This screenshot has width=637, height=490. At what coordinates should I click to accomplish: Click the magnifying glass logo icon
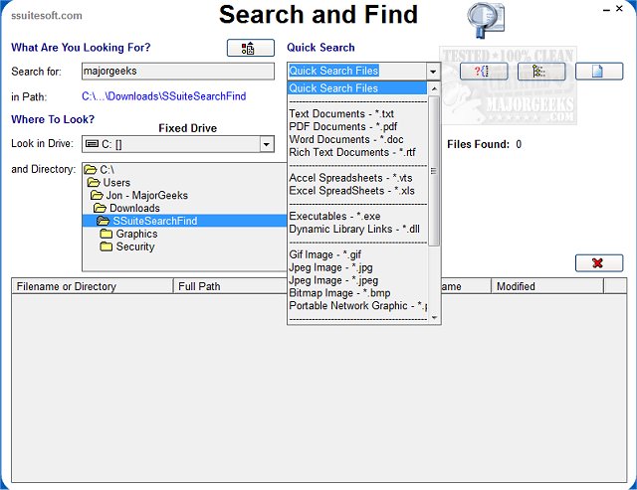(485, 20)
